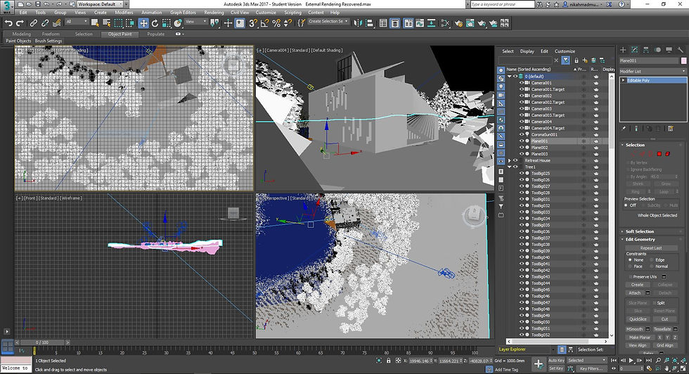This screenshot has width=689, height=374.
Task: Pin the modifier stack
Action: click(624, 129)
